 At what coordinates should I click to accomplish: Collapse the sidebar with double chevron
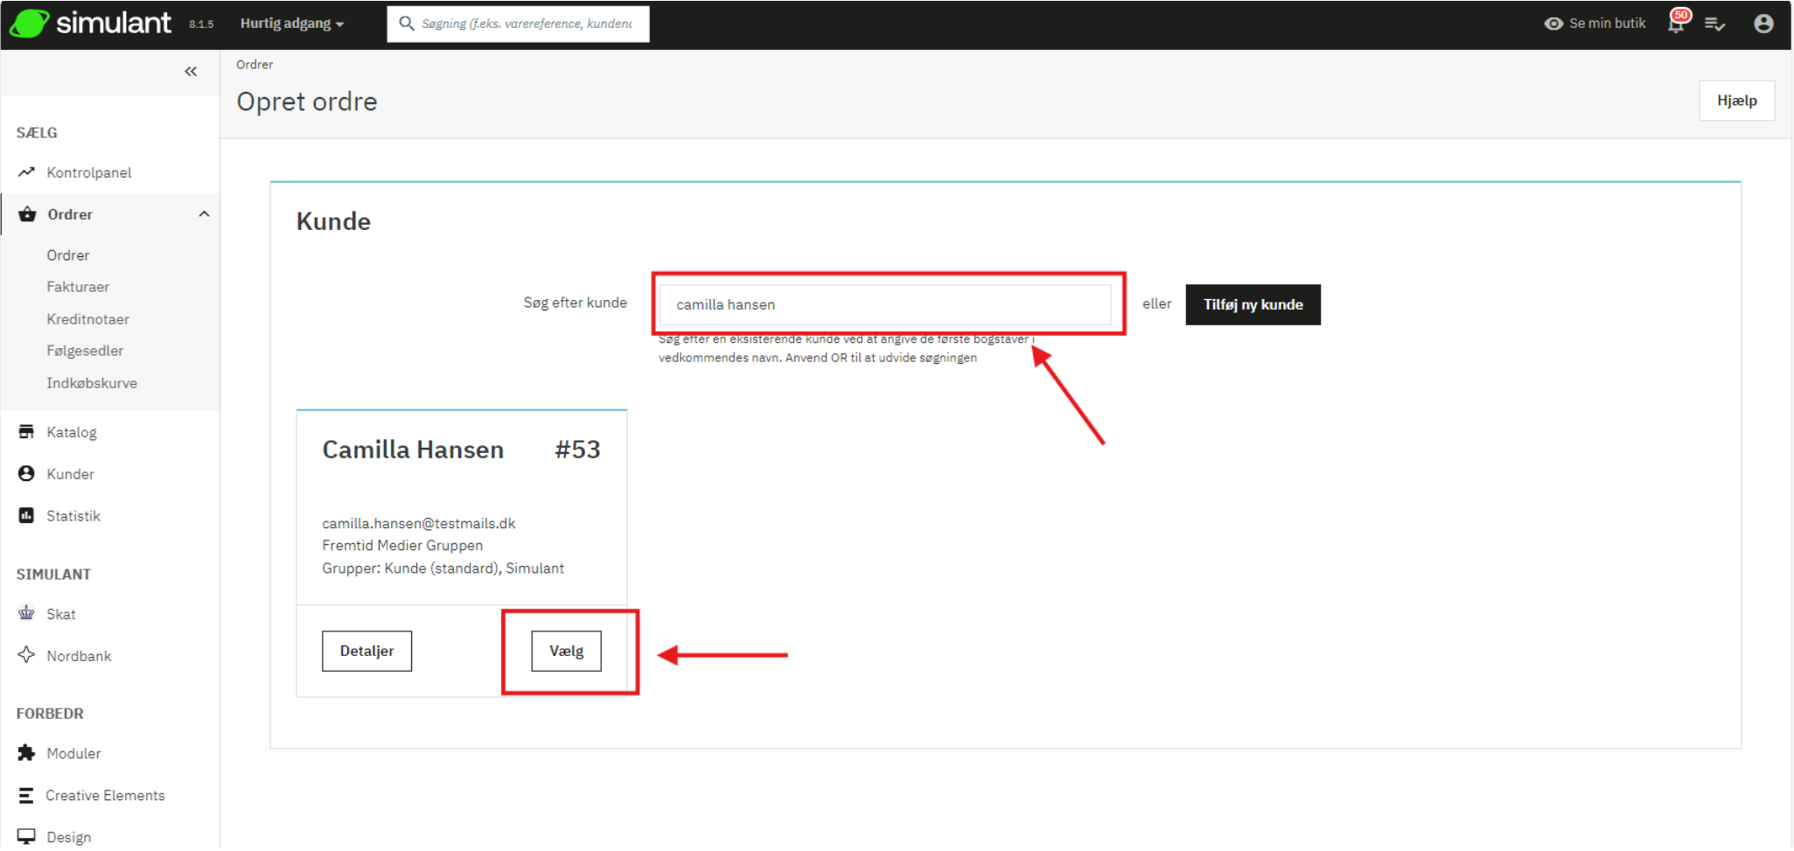coord(191,72)
